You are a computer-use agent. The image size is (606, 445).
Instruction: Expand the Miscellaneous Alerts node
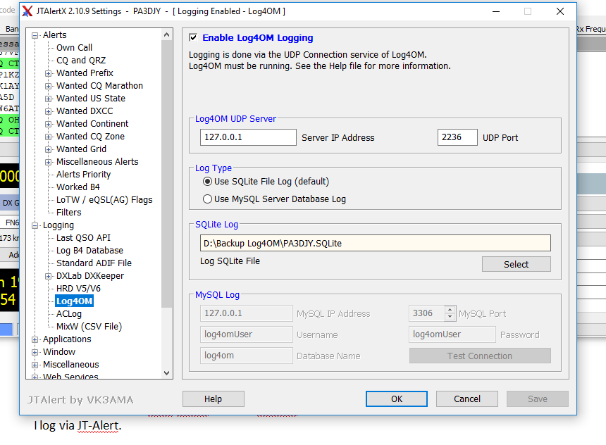(48, 162)
